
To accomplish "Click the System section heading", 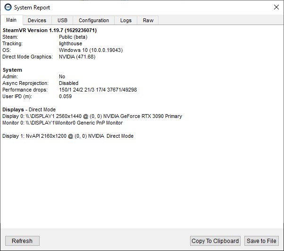I will click(12, 70).
